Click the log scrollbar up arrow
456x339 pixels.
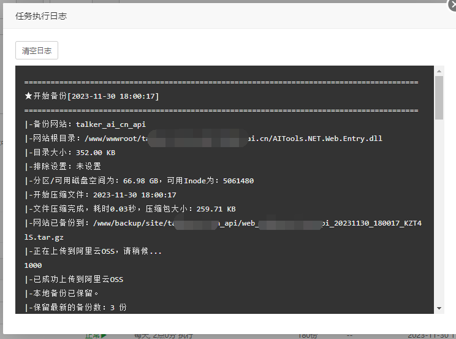[439, 71]
